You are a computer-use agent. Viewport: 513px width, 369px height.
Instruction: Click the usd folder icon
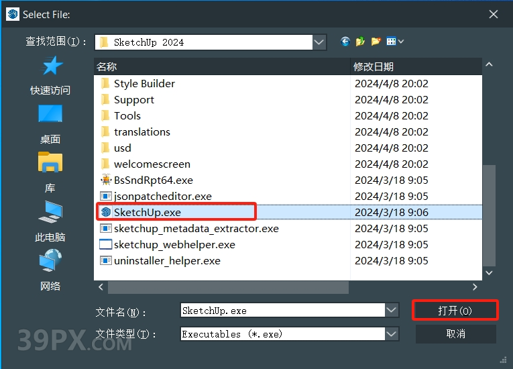pyautogui.click(x=105, y=148)
